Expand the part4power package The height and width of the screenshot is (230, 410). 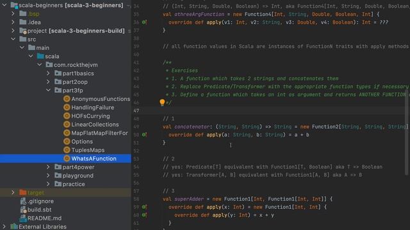click(x=48, y=167)
